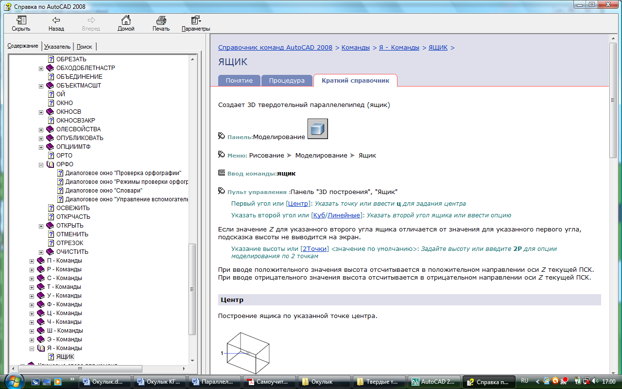Select the ОРТО topic in tree
Image resolution: width=622 pixels, height=389 pixels.
(x=64, y=156)
